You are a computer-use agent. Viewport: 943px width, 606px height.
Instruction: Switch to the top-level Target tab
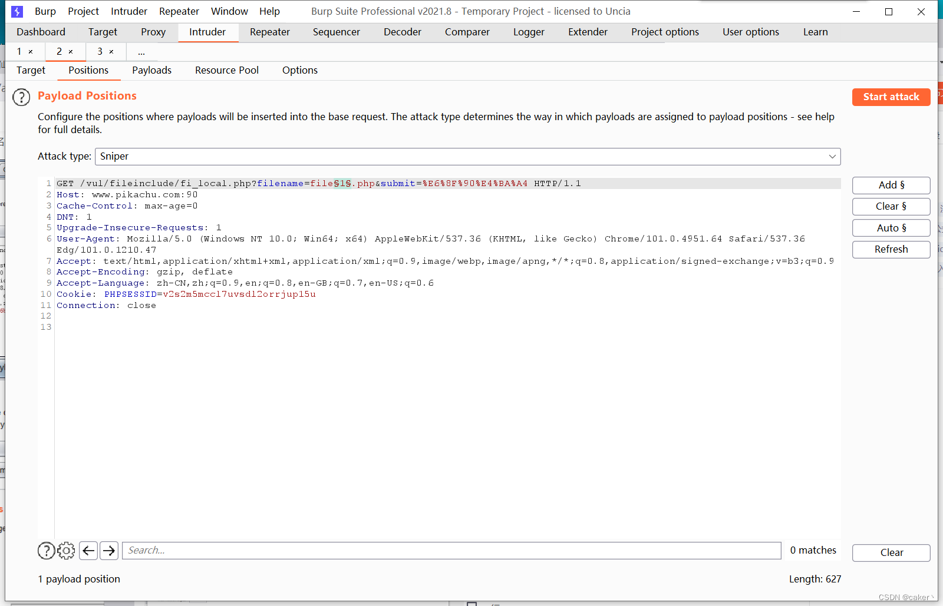103,32
